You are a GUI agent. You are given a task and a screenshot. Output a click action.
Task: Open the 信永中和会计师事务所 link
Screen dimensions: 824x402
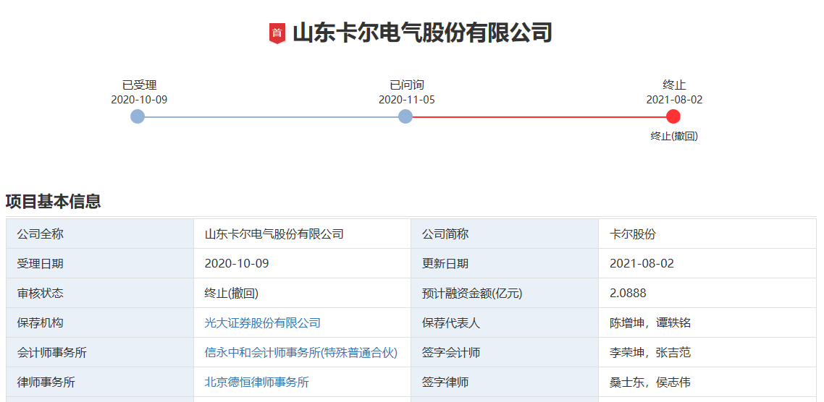point(300,353)
